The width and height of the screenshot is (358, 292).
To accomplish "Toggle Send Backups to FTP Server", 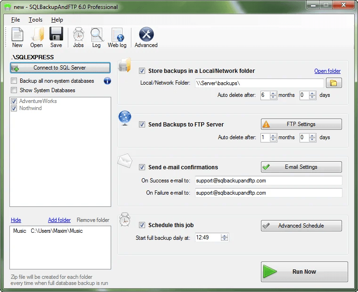I will tap(142, 125).
